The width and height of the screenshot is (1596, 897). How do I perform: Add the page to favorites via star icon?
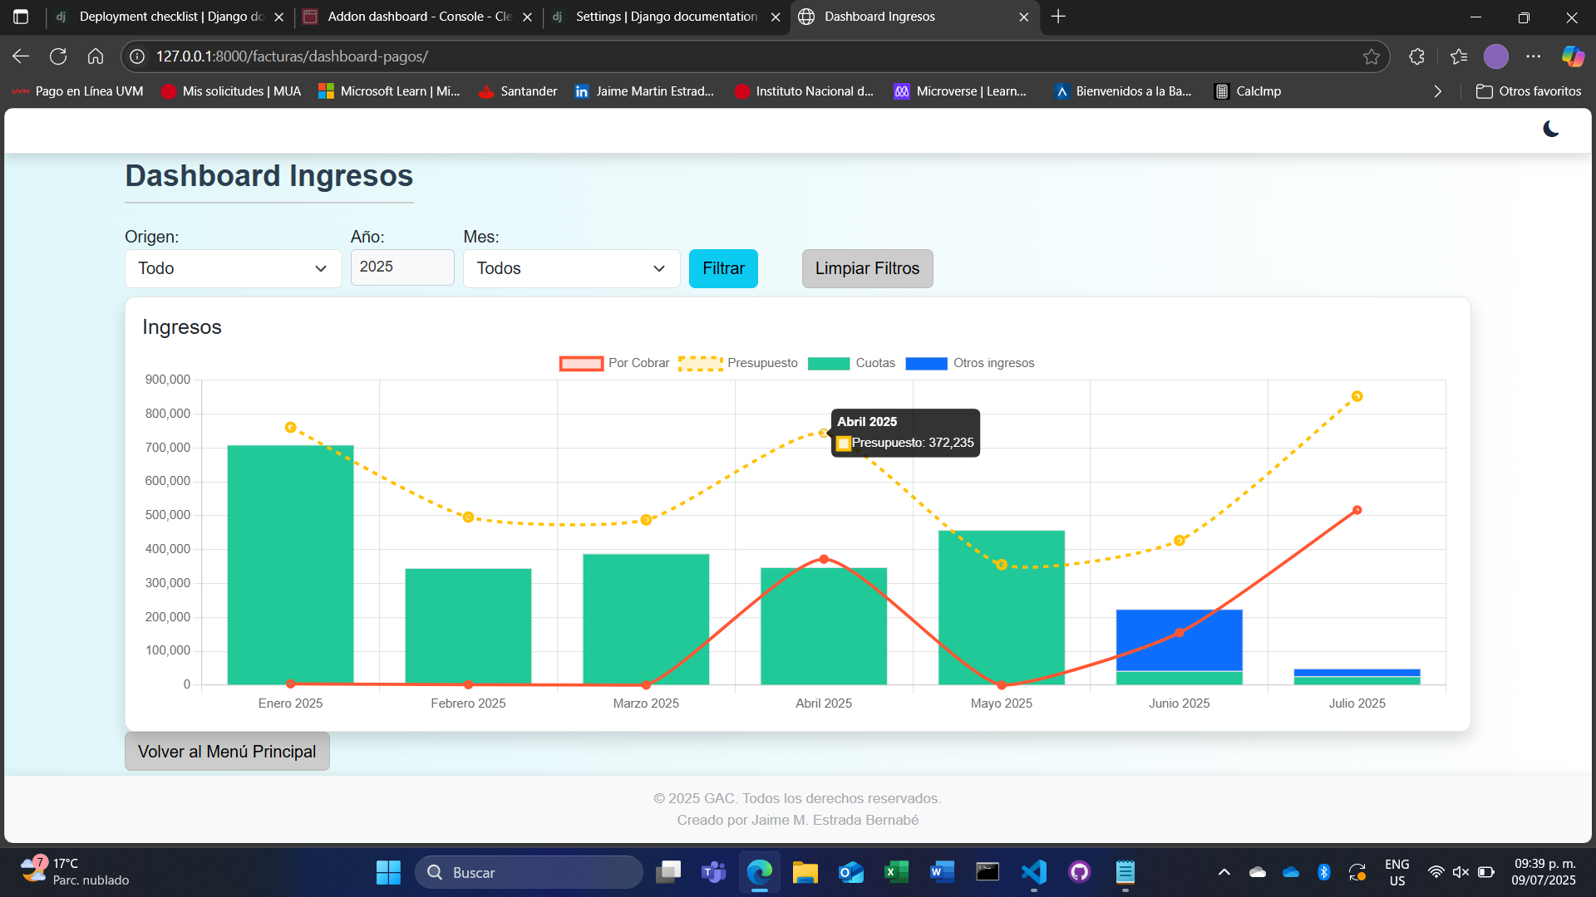coord(1372,56)
